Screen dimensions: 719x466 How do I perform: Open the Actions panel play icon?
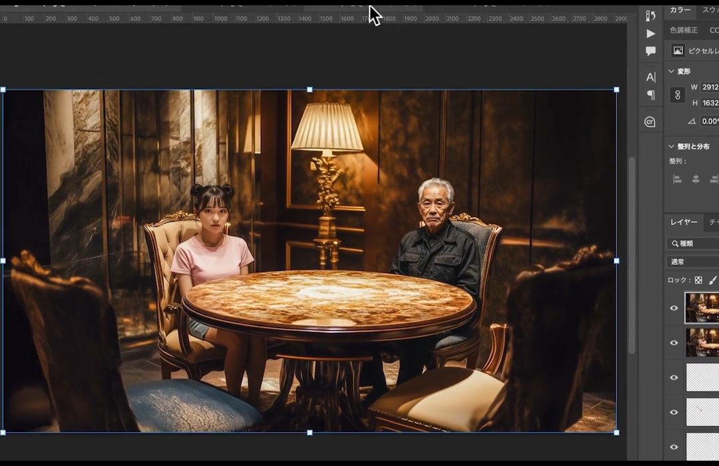pos(650,33)
